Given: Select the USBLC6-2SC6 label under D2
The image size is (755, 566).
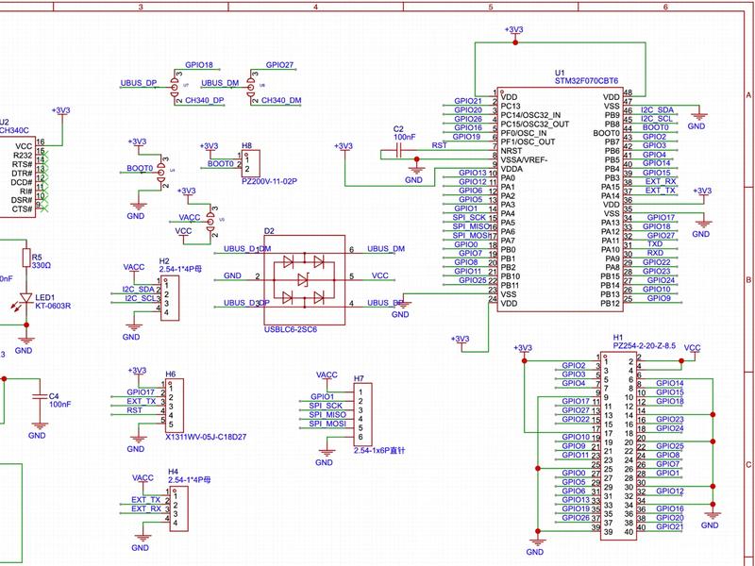Looking at the screenshot, I should click(291, 329).
